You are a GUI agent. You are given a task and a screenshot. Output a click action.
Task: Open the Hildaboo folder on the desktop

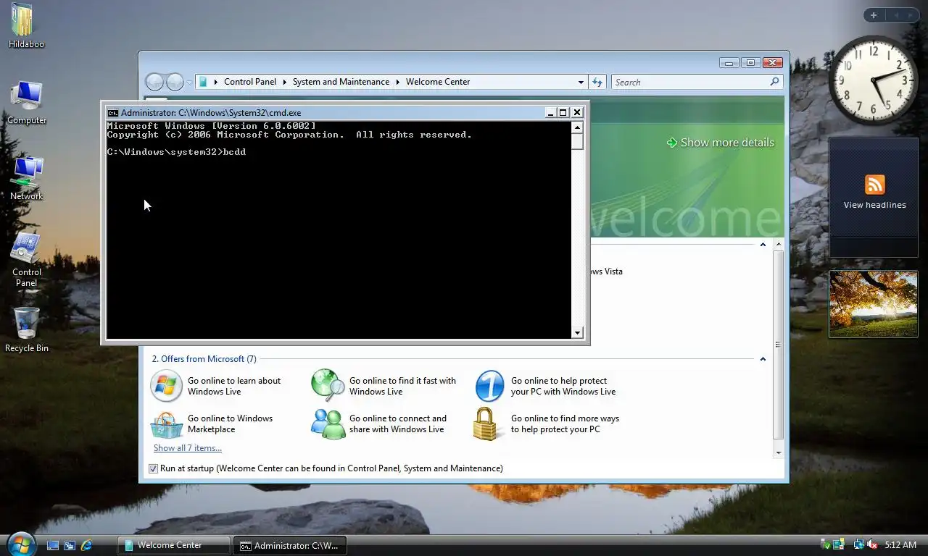26,25
